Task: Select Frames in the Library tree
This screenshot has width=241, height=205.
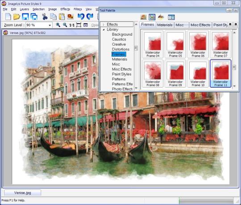Action: coord(119,54)
